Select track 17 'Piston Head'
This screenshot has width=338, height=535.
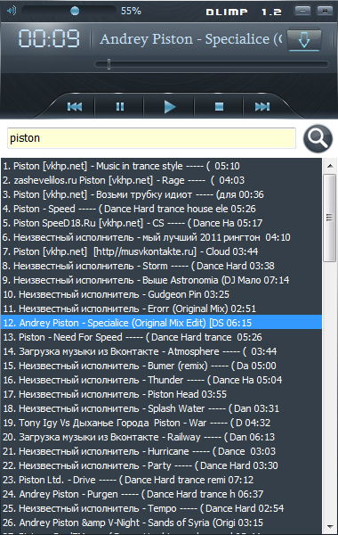point(161,394)
